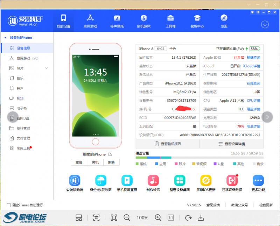Click 查看设备详情 button
Screen dimensions: 280x226
pyautogui.click(x=232, y=144)
